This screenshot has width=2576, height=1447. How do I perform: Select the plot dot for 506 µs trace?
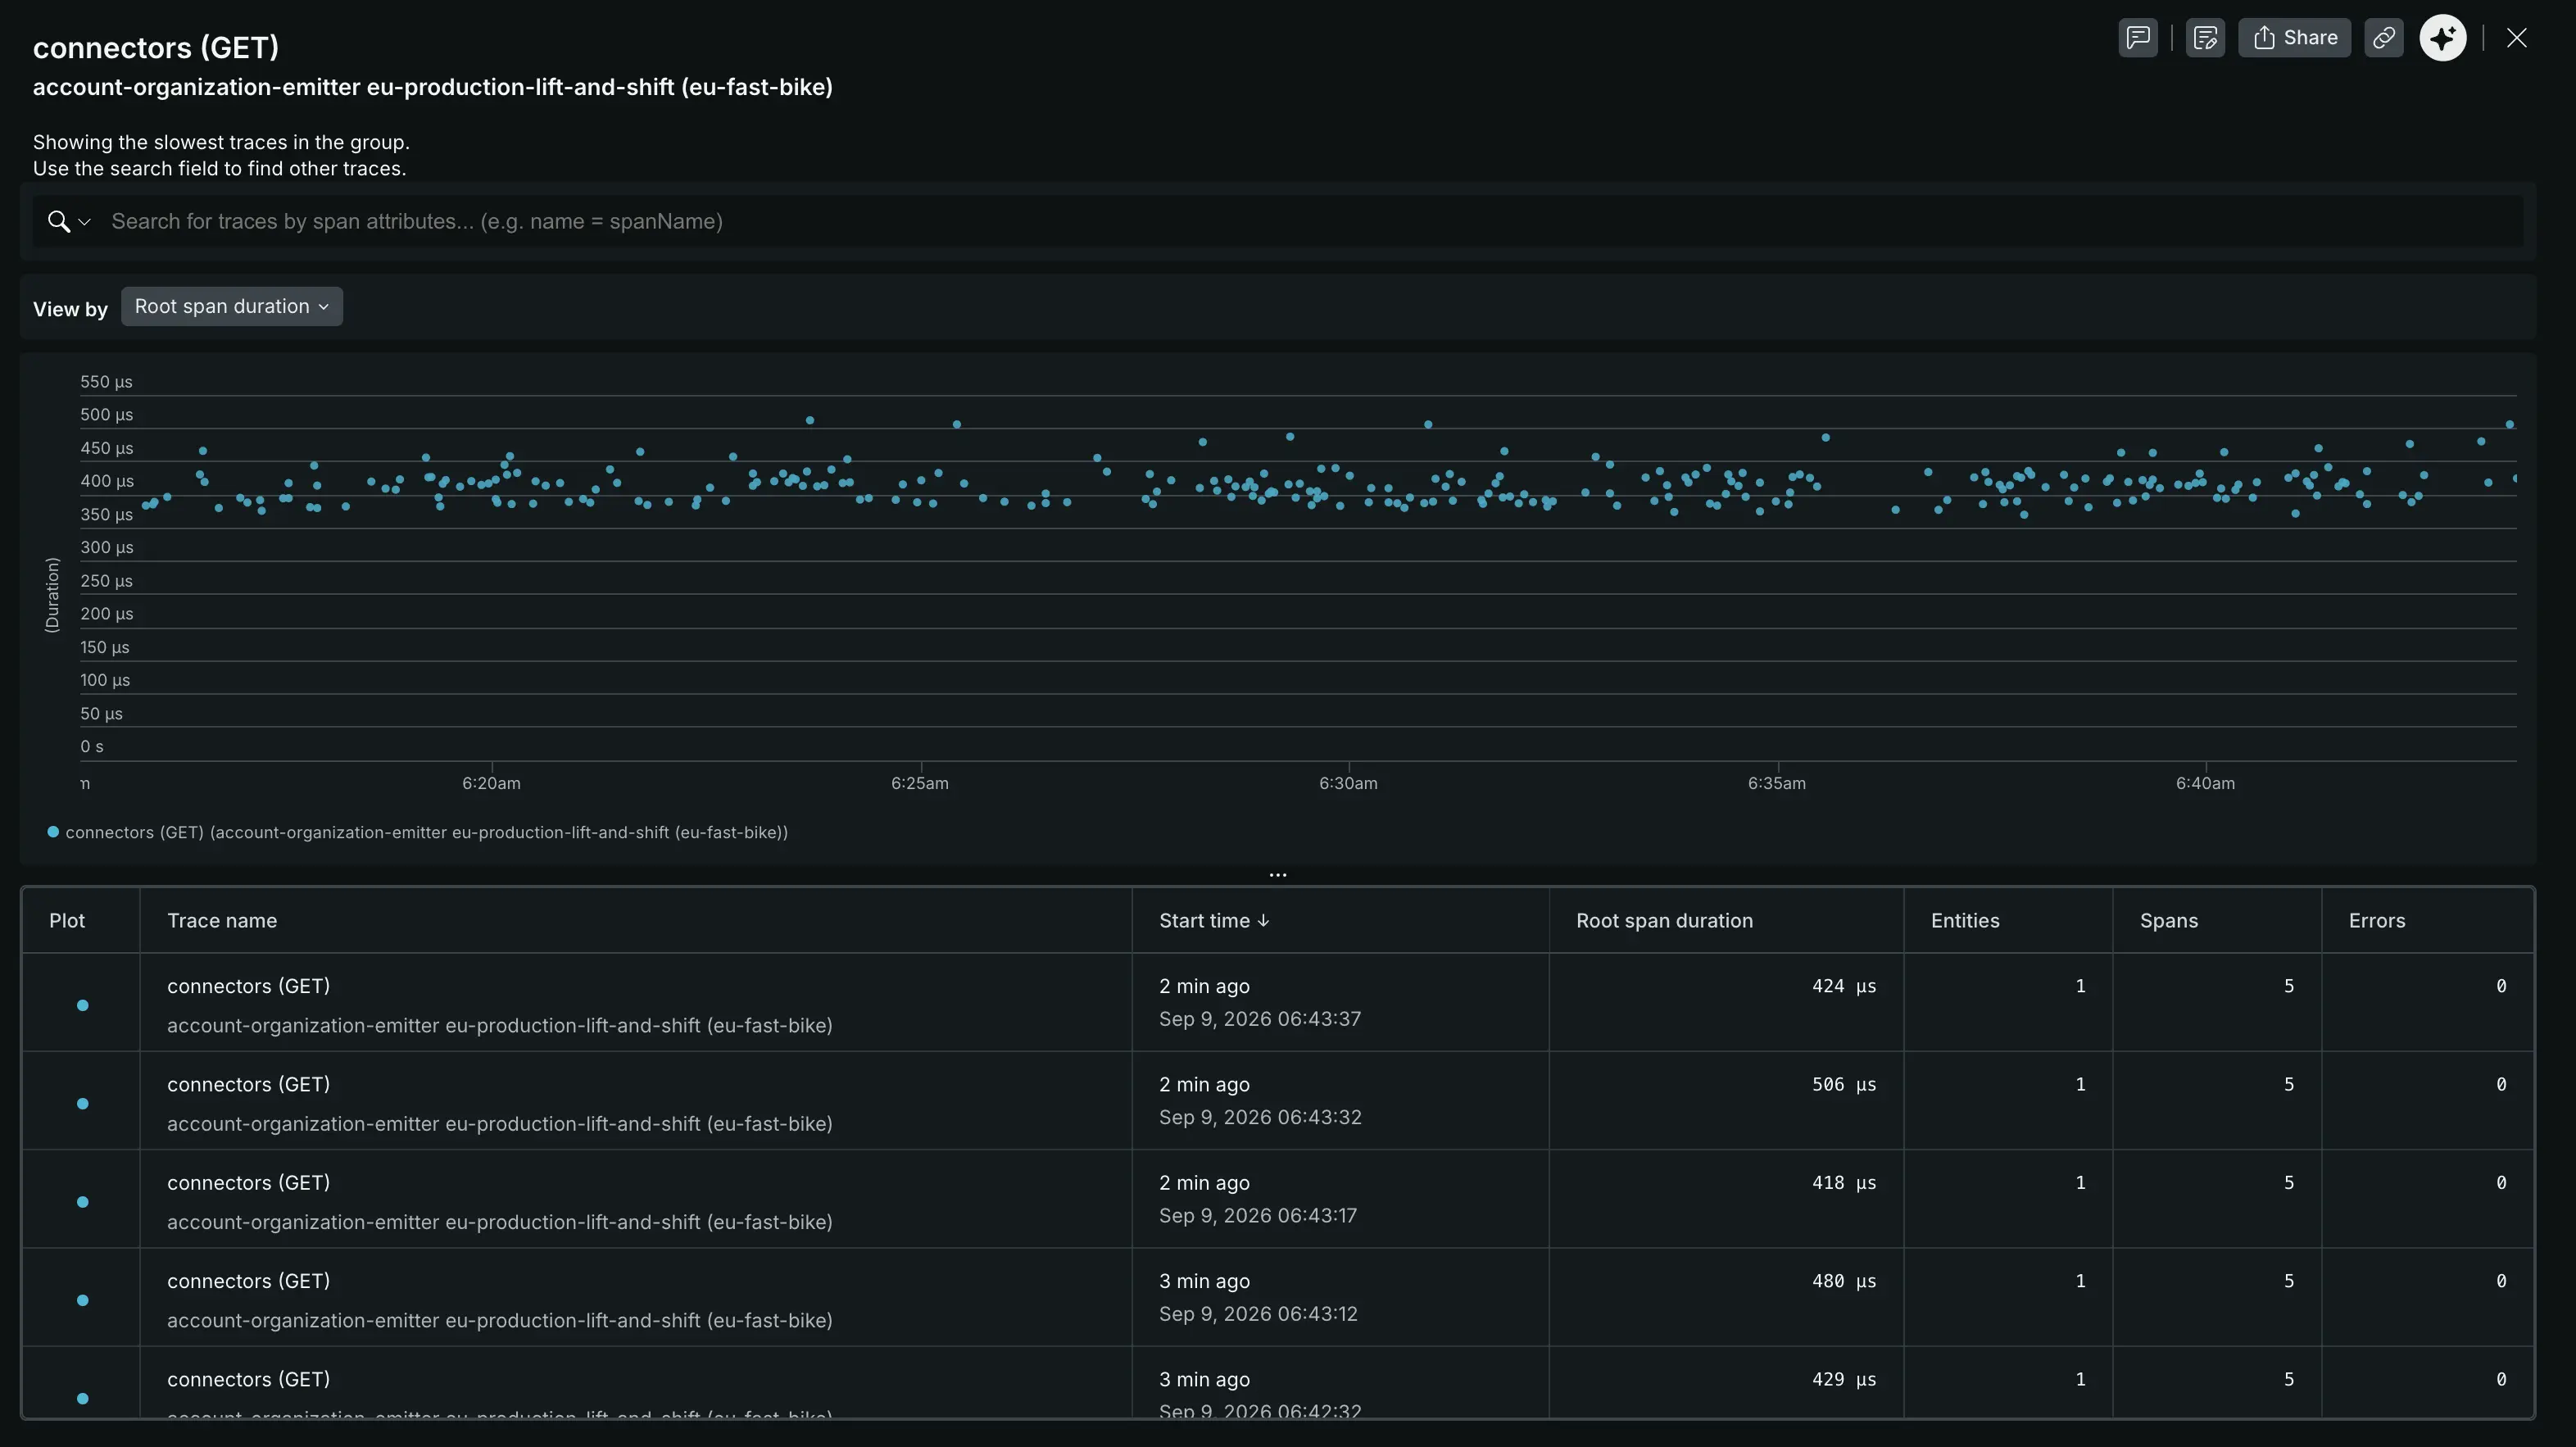[83, 1103]
